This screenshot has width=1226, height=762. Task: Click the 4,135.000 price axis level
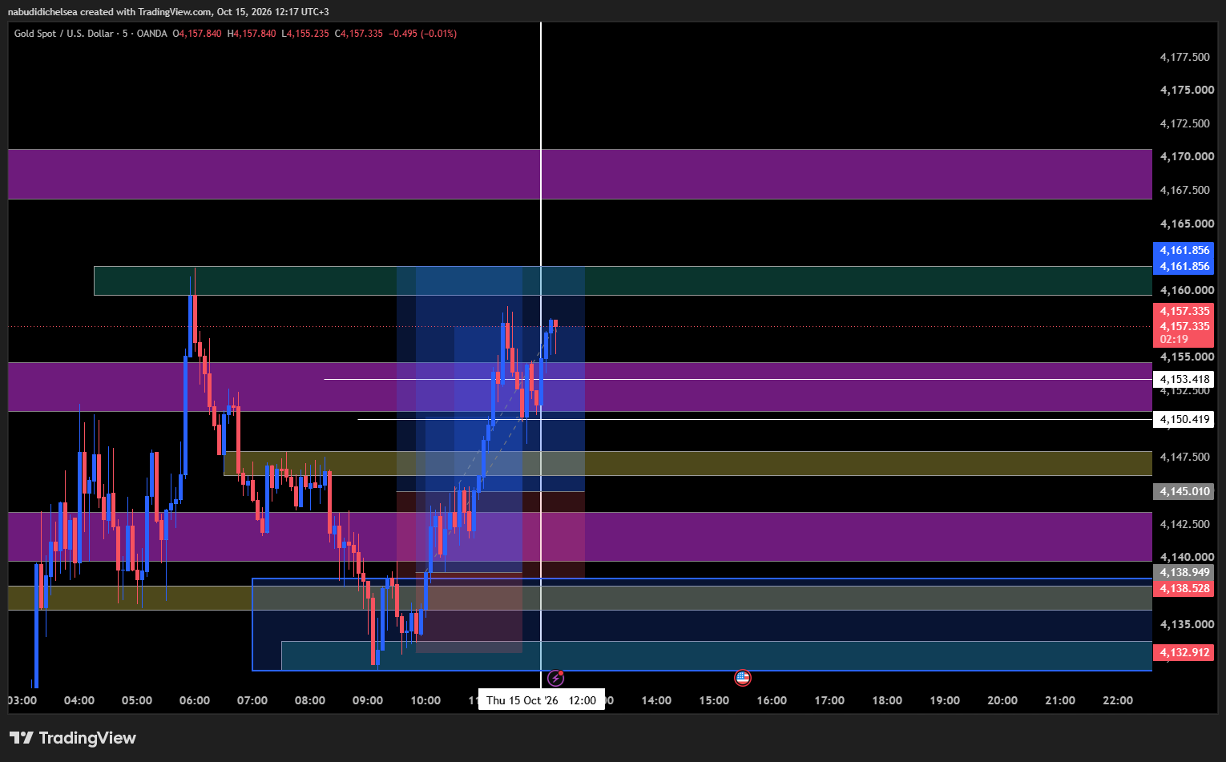coord(1187,624)
